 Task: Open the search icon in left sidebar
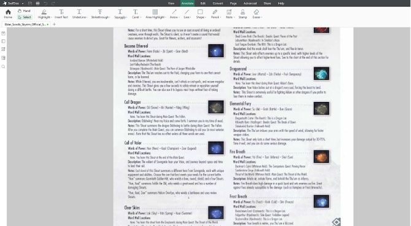coord(4,67)
